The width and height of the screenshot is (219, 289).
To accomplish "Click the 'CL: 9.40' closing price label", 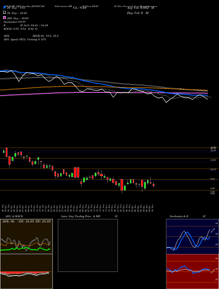I will tap(80, 8).
